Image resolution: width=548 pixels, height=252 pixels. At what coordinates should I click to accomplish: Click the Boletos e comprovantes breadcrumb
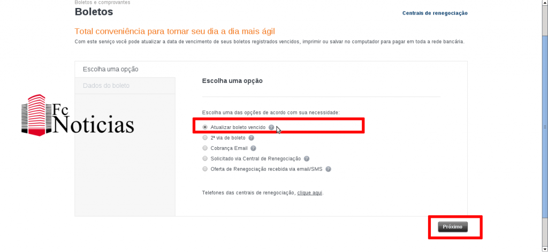[102, 2]
